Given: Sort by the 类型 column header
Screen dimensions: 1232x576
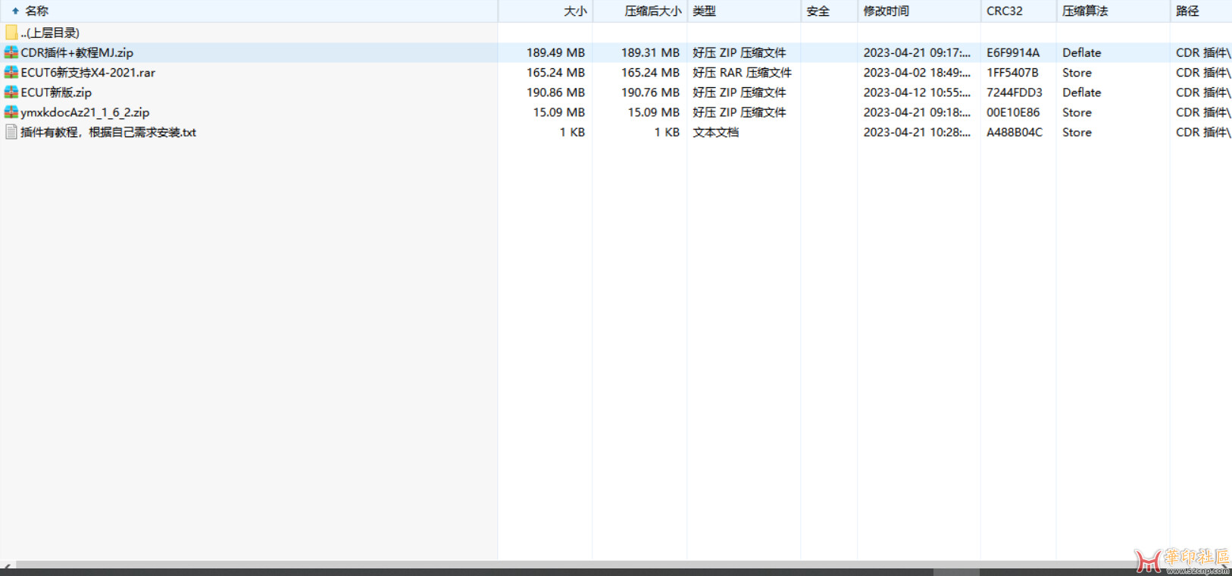Looking at the screenshot, I should pos(744,11).
